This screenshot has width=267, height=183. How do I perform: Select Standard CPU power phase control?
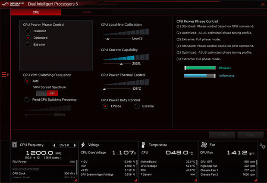28,31
